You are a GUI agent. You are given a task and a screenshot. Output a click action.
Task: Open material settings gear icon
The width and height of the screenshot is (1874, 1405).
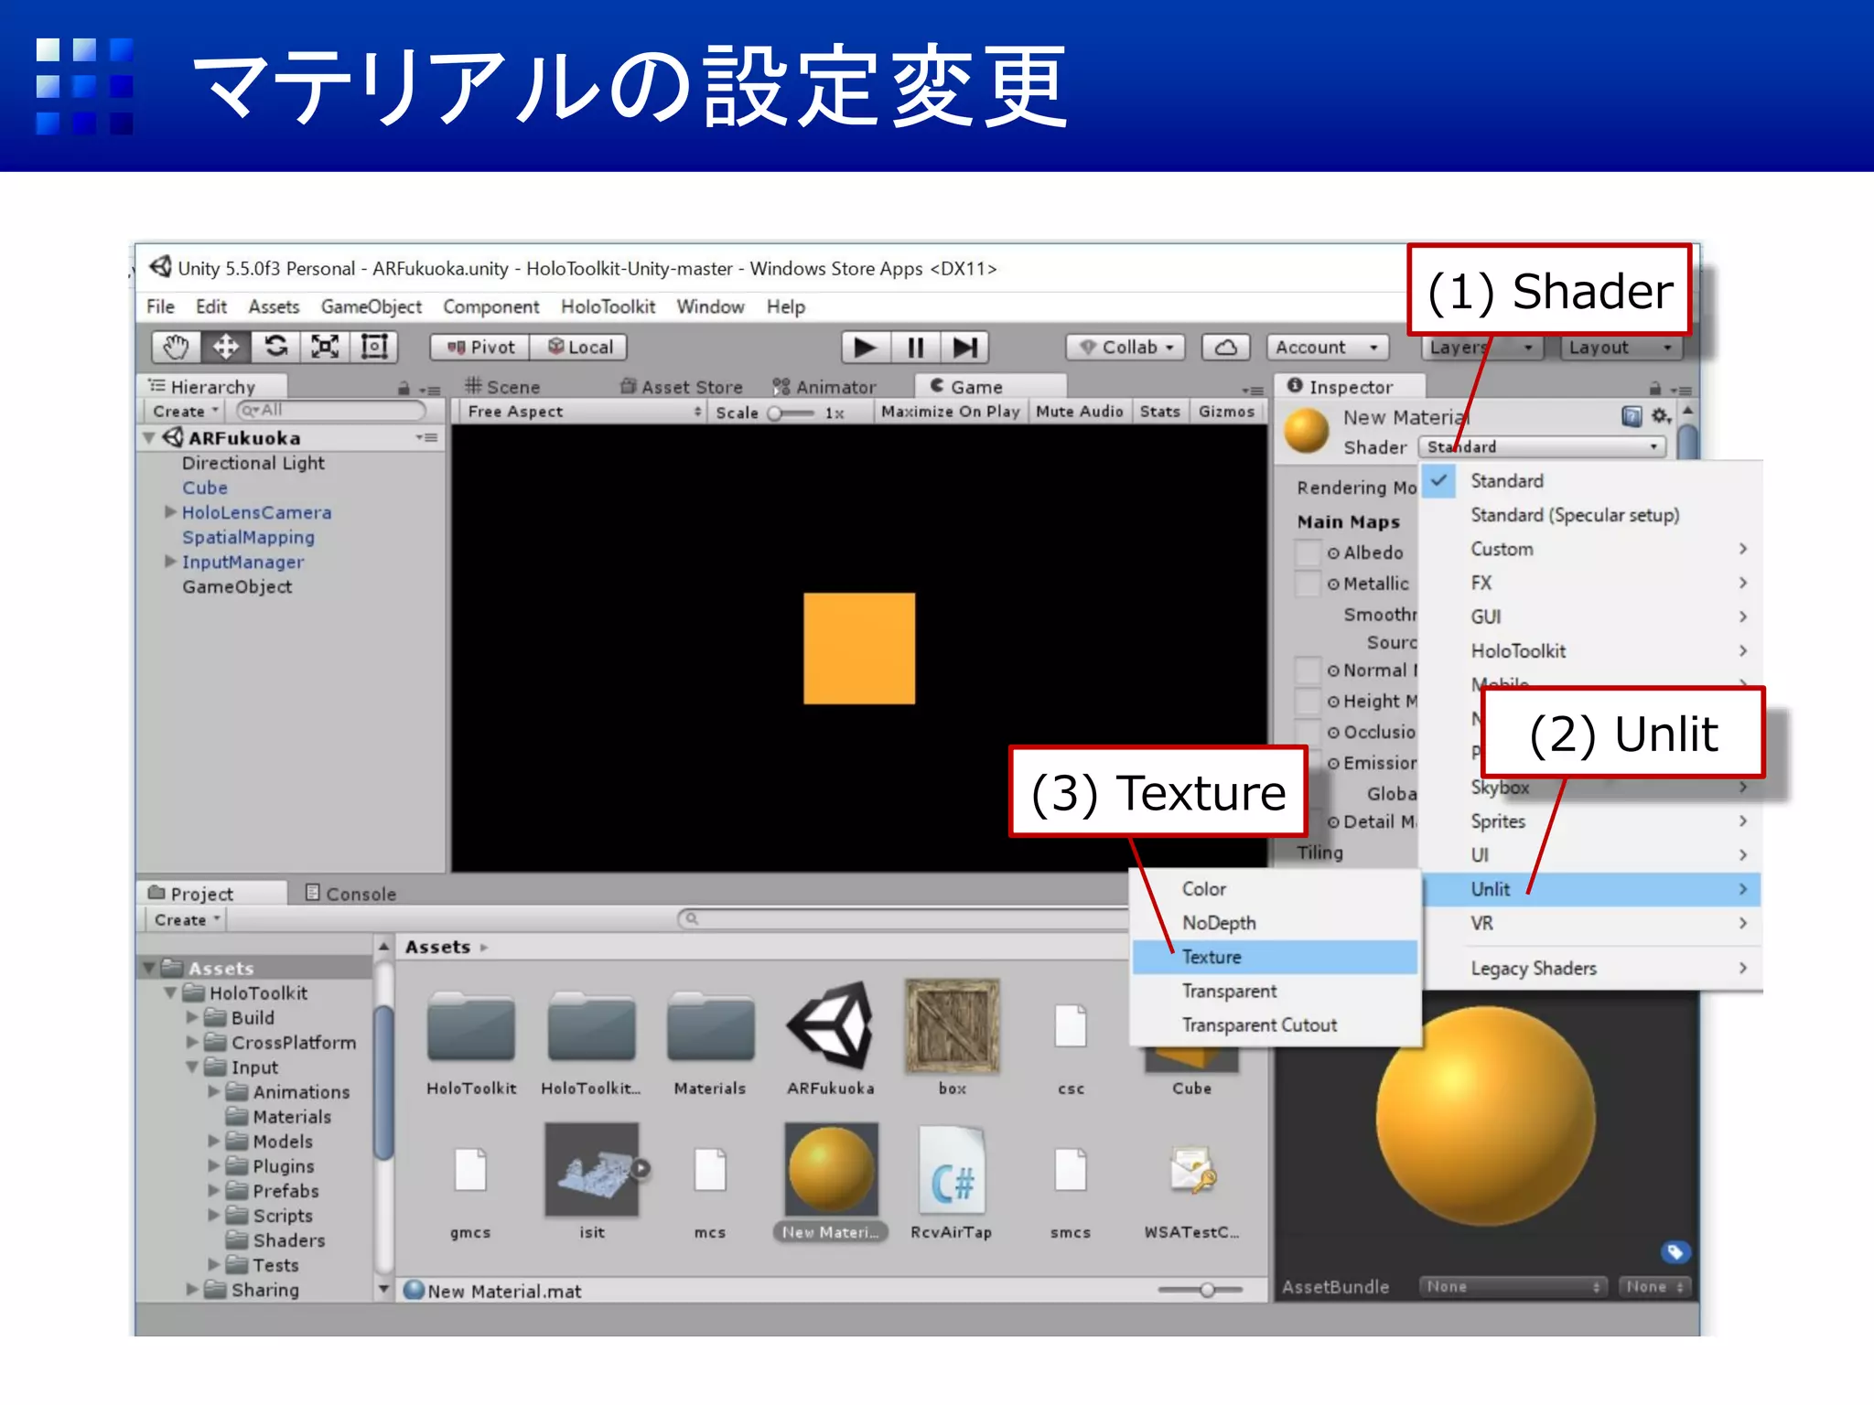click(x=1662, y=416)
